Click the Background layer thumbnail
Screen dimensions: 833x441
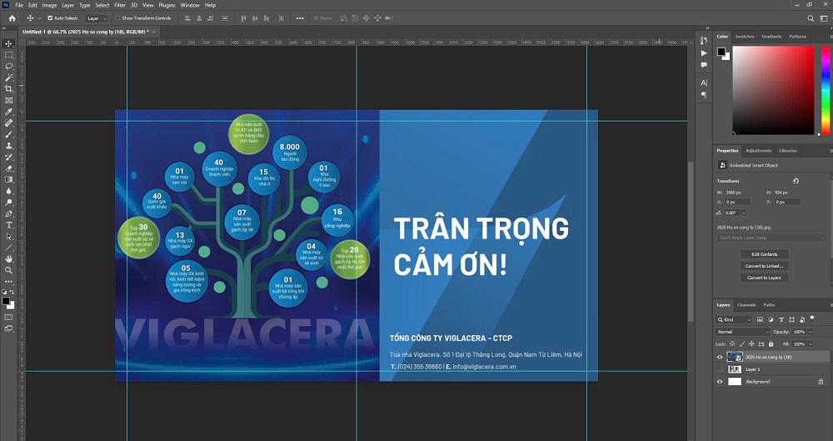[x=735, y=382]
